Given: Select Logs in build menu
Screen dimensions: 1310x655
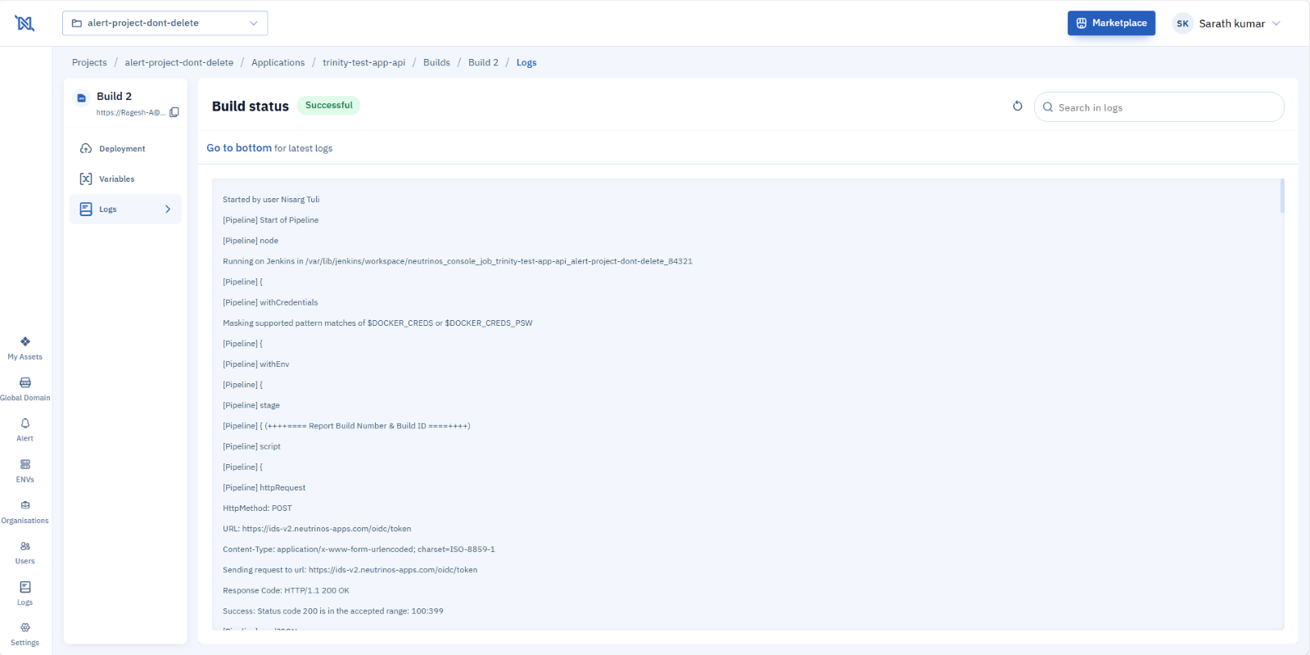Looking at the screenshot, I should point(125,209).
